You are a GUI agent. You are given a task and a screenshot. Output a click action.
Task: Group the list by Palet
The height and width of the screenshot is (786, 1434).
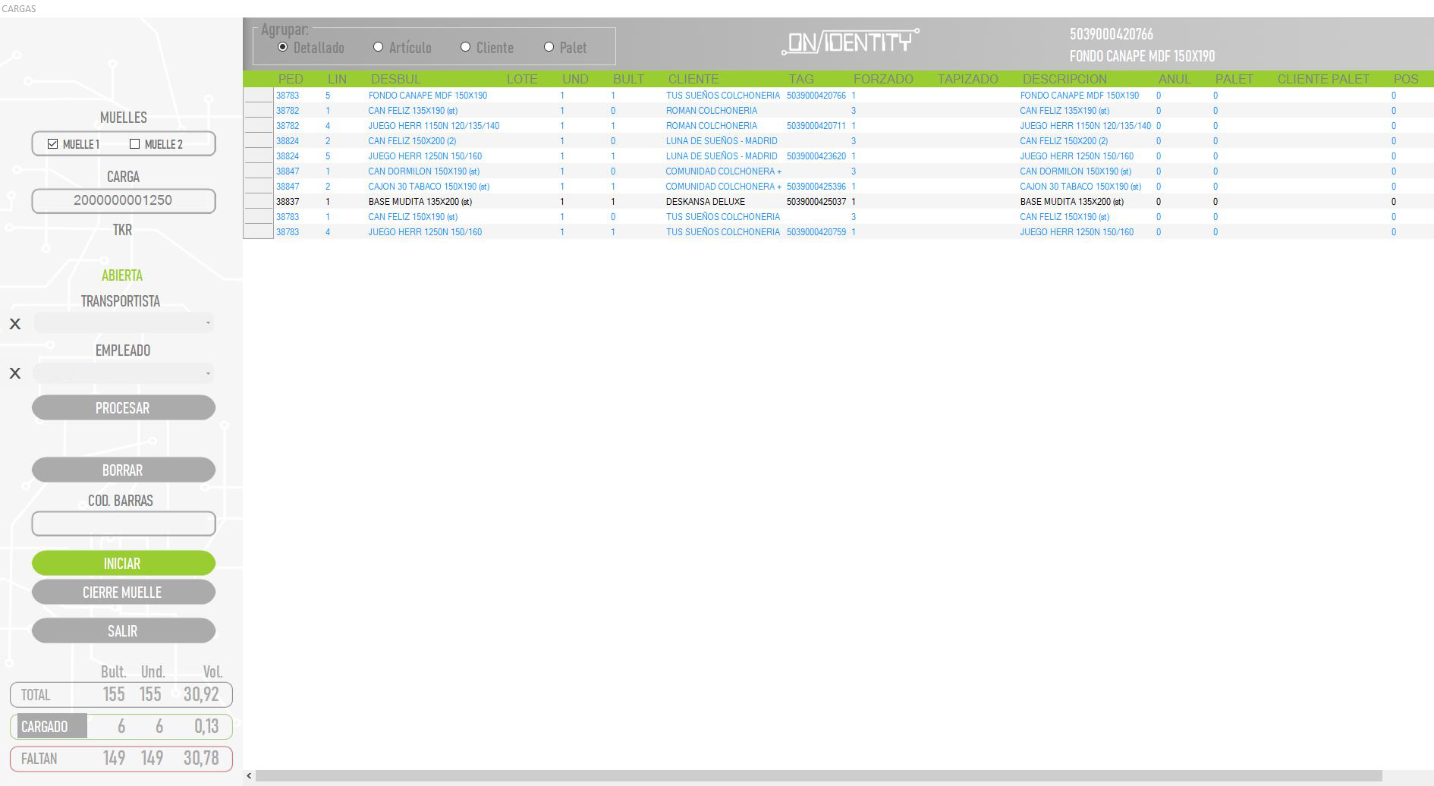(x=549, y=47)
